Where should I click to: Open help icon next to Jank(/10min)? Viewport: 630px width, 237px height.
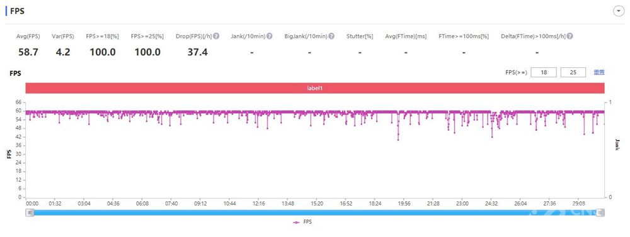270,36
